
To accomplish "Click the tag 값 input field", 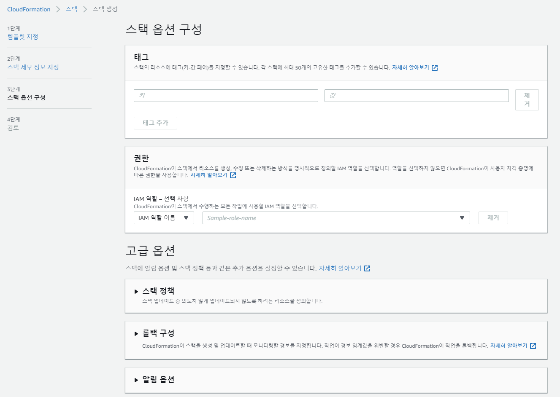I will 417,96.
